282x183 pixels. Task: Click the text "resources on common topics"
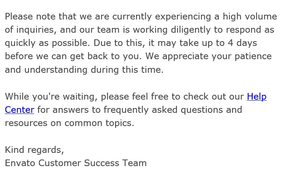(x=69, y=123)
